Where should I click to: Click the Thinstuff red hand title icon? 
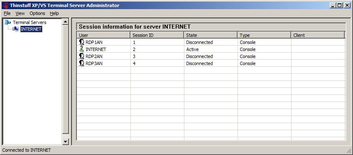click(5, 5)
